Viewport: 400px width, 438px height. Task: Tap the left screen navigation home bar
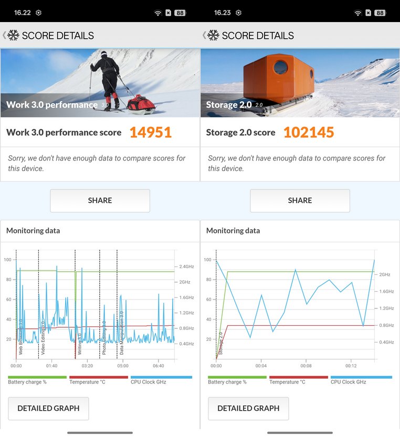(100, 433)
